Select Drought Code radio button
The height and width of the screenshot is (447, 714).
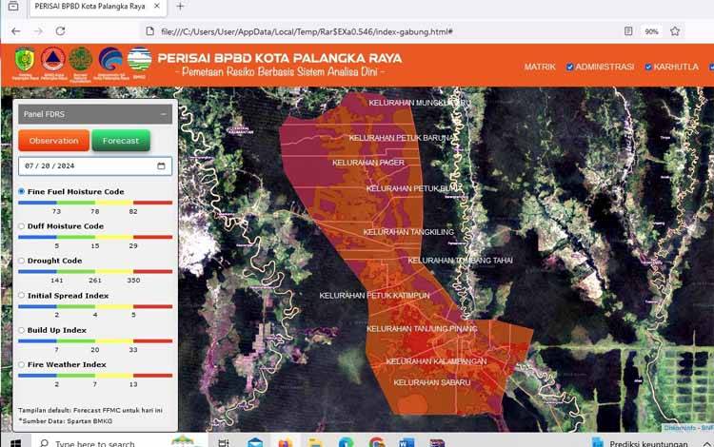[x=21, y=261]
